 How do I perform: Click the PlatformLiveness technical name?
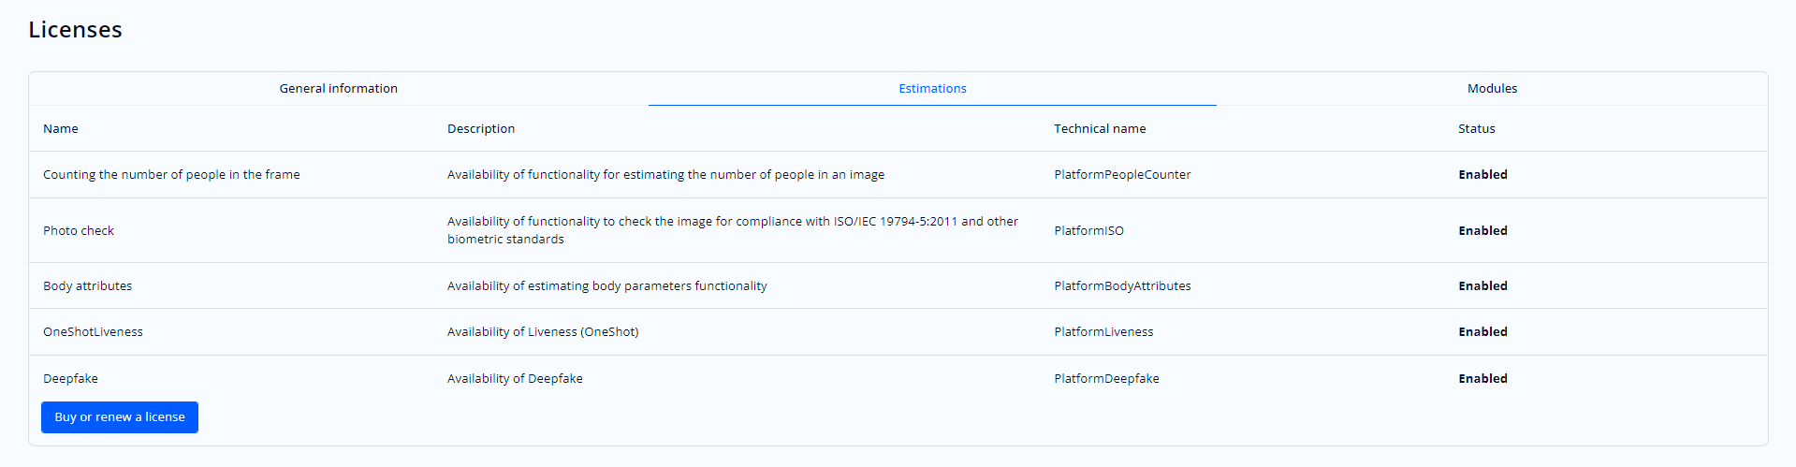(x=1103, y=332)
